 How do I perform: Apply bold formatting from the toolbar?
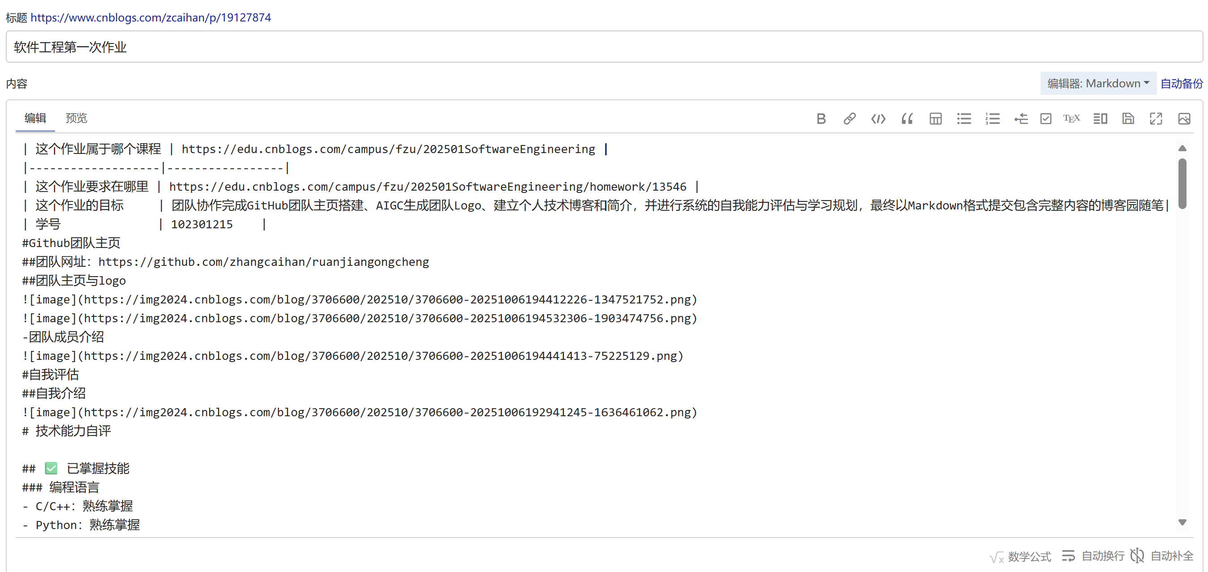tap(821, 119)
